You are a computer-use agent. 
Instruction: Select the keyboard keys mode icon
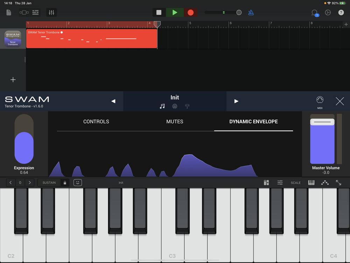pos(311,183)
